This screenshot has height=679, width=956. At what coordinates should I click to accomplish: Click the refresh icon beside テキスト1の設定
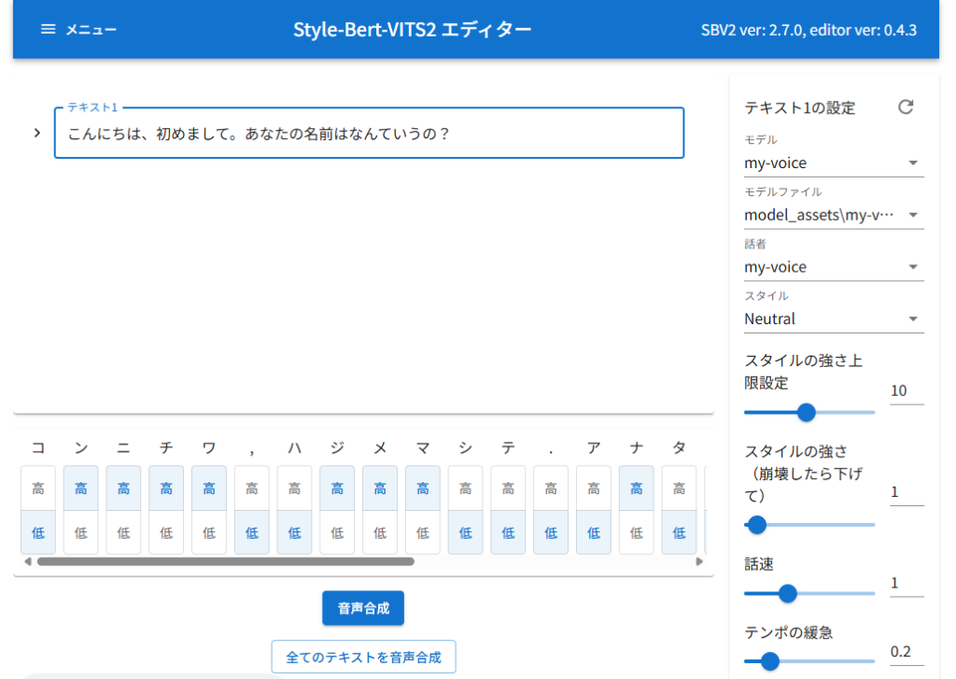(906, 107)
